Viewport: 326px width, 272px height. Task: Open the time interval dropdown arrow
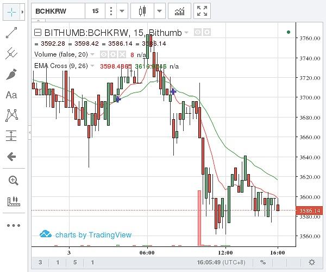(121, 10)
